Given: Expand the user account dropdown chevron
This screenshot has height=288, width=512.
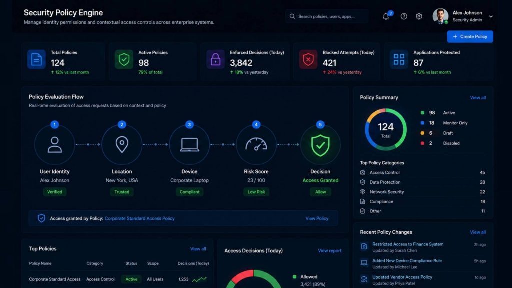Looking at the screenshot, I should [x=491, y=16].
